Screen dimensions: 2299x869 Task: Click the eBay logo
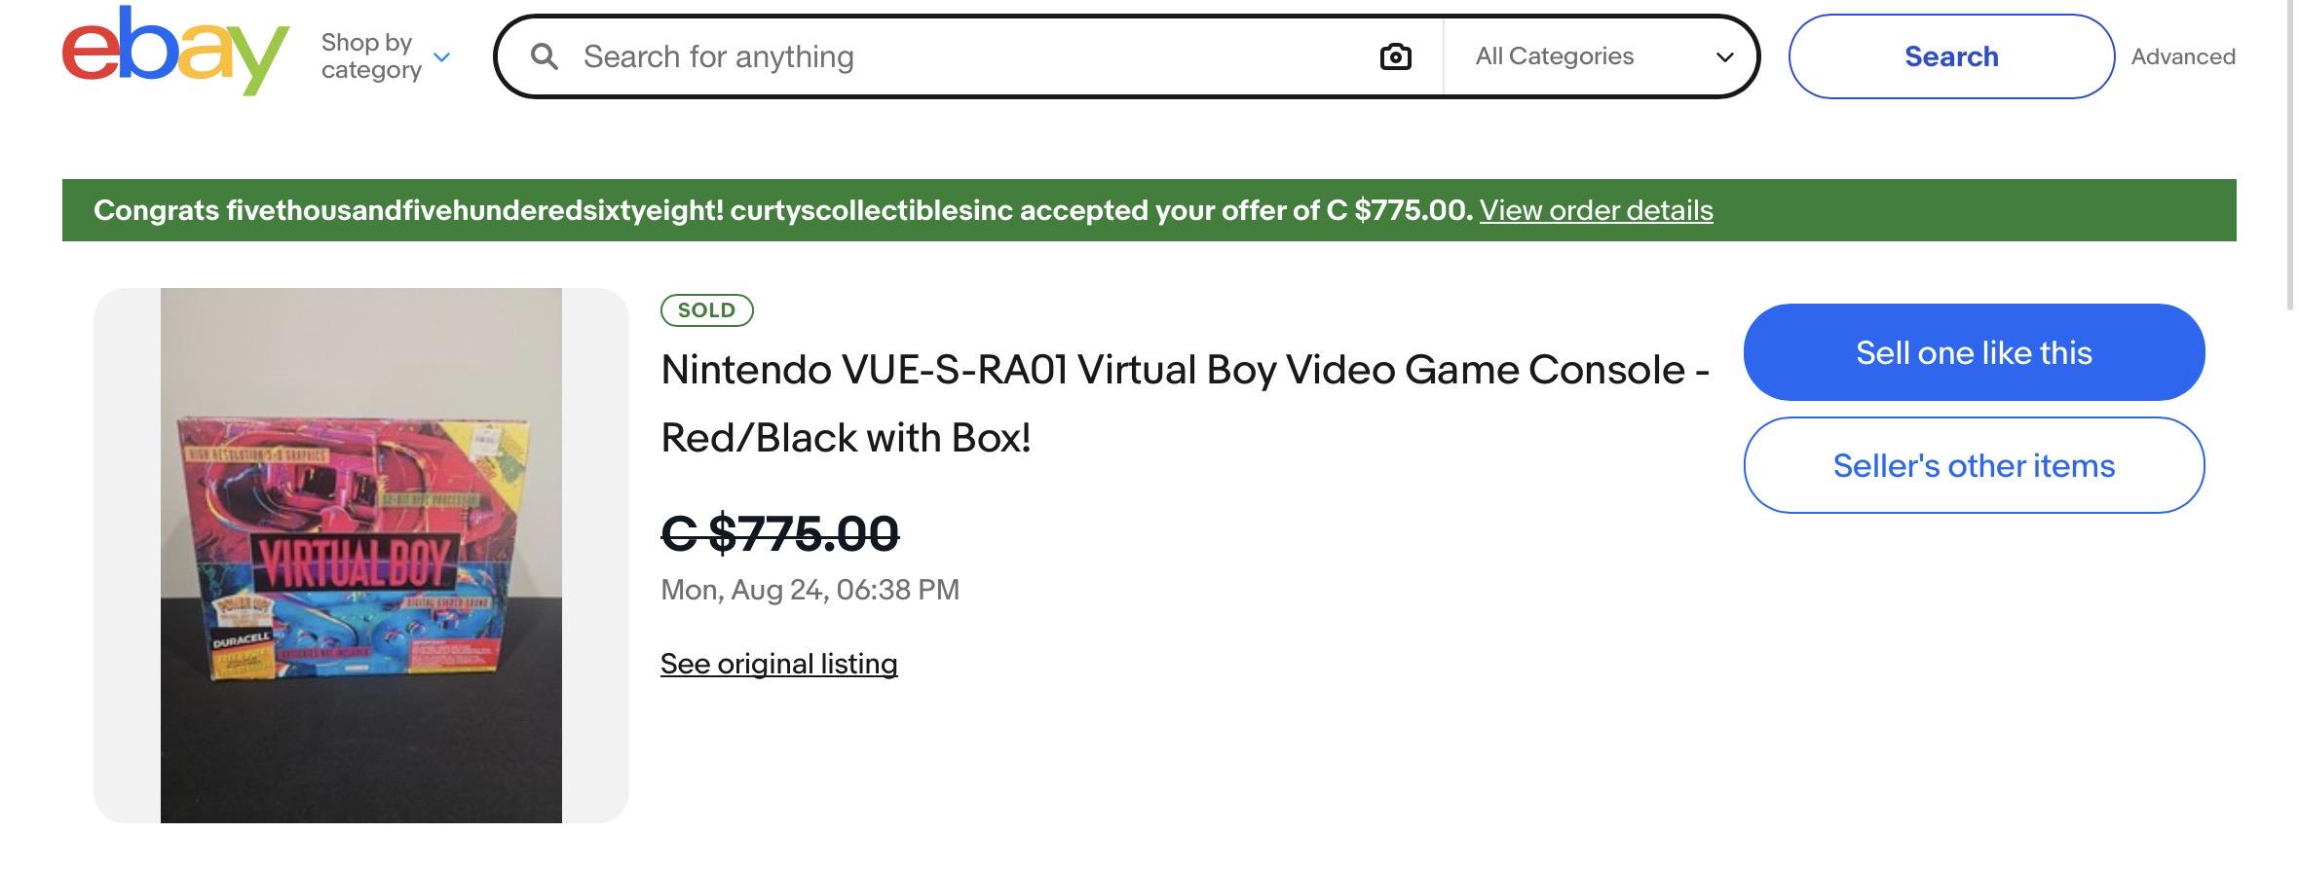pos(175,52)
